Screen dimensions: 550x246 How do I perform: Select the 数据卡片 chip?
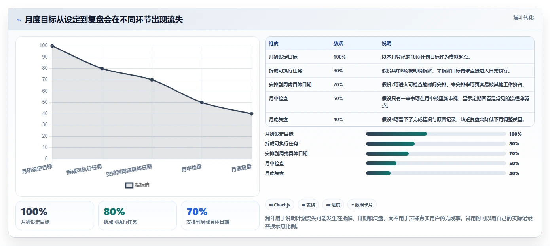coord(362,205)
